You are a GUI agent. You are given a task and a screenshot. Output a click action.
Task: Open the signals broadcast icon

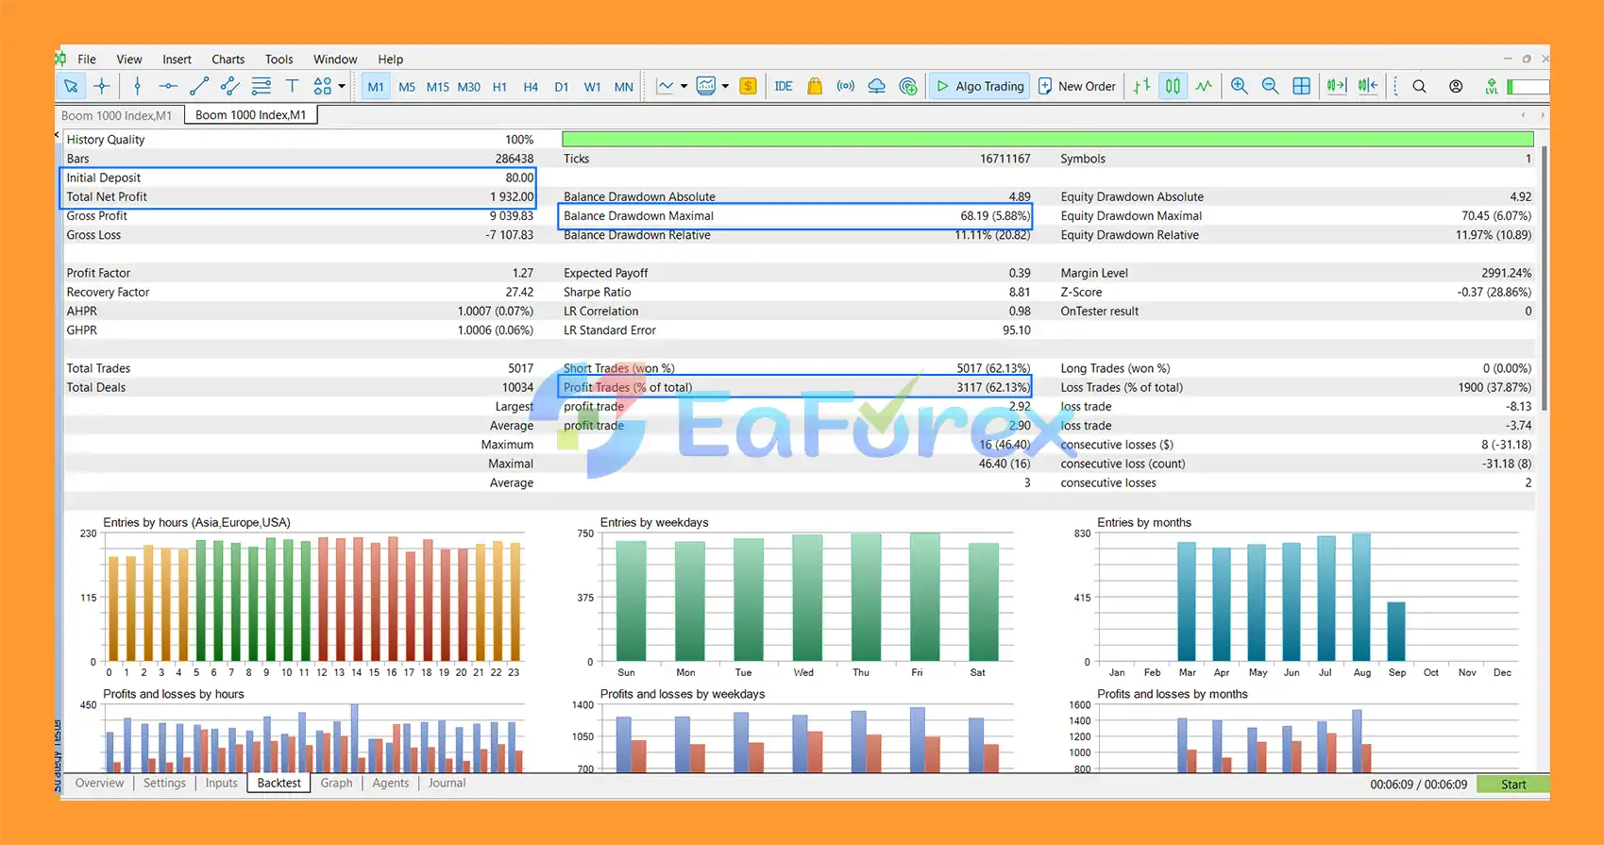pos(846,86)
